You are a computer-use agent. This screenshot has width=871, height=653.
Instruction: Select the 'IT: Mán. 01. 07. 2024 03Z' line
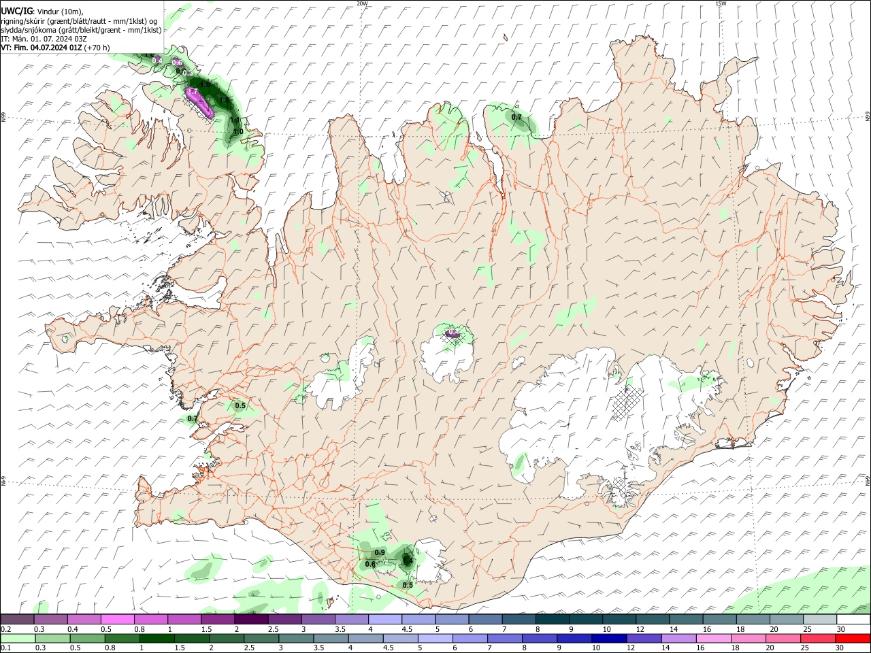pyautogui.click(x=44, y=39)
